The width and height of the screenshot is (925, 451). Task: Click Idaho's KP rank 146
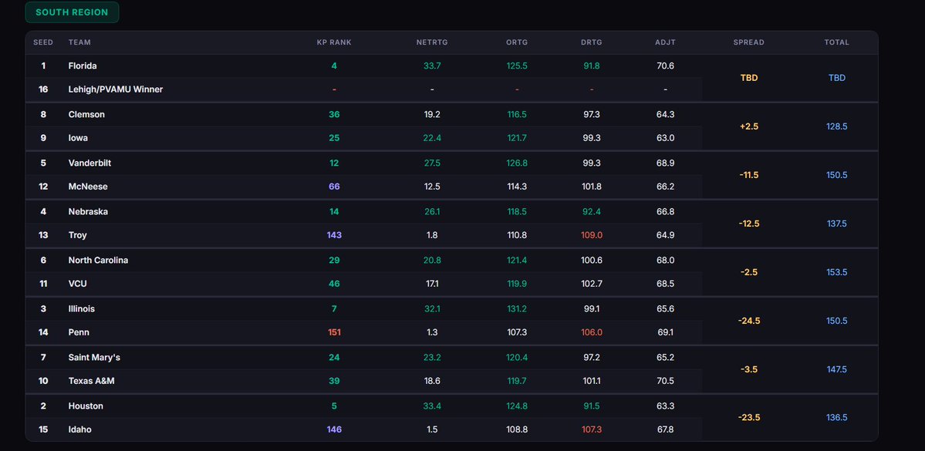click(x=334, y=429)
